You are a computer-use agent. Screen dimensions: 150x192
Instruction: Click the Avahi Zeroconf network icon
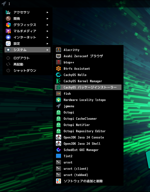[58, 56]
